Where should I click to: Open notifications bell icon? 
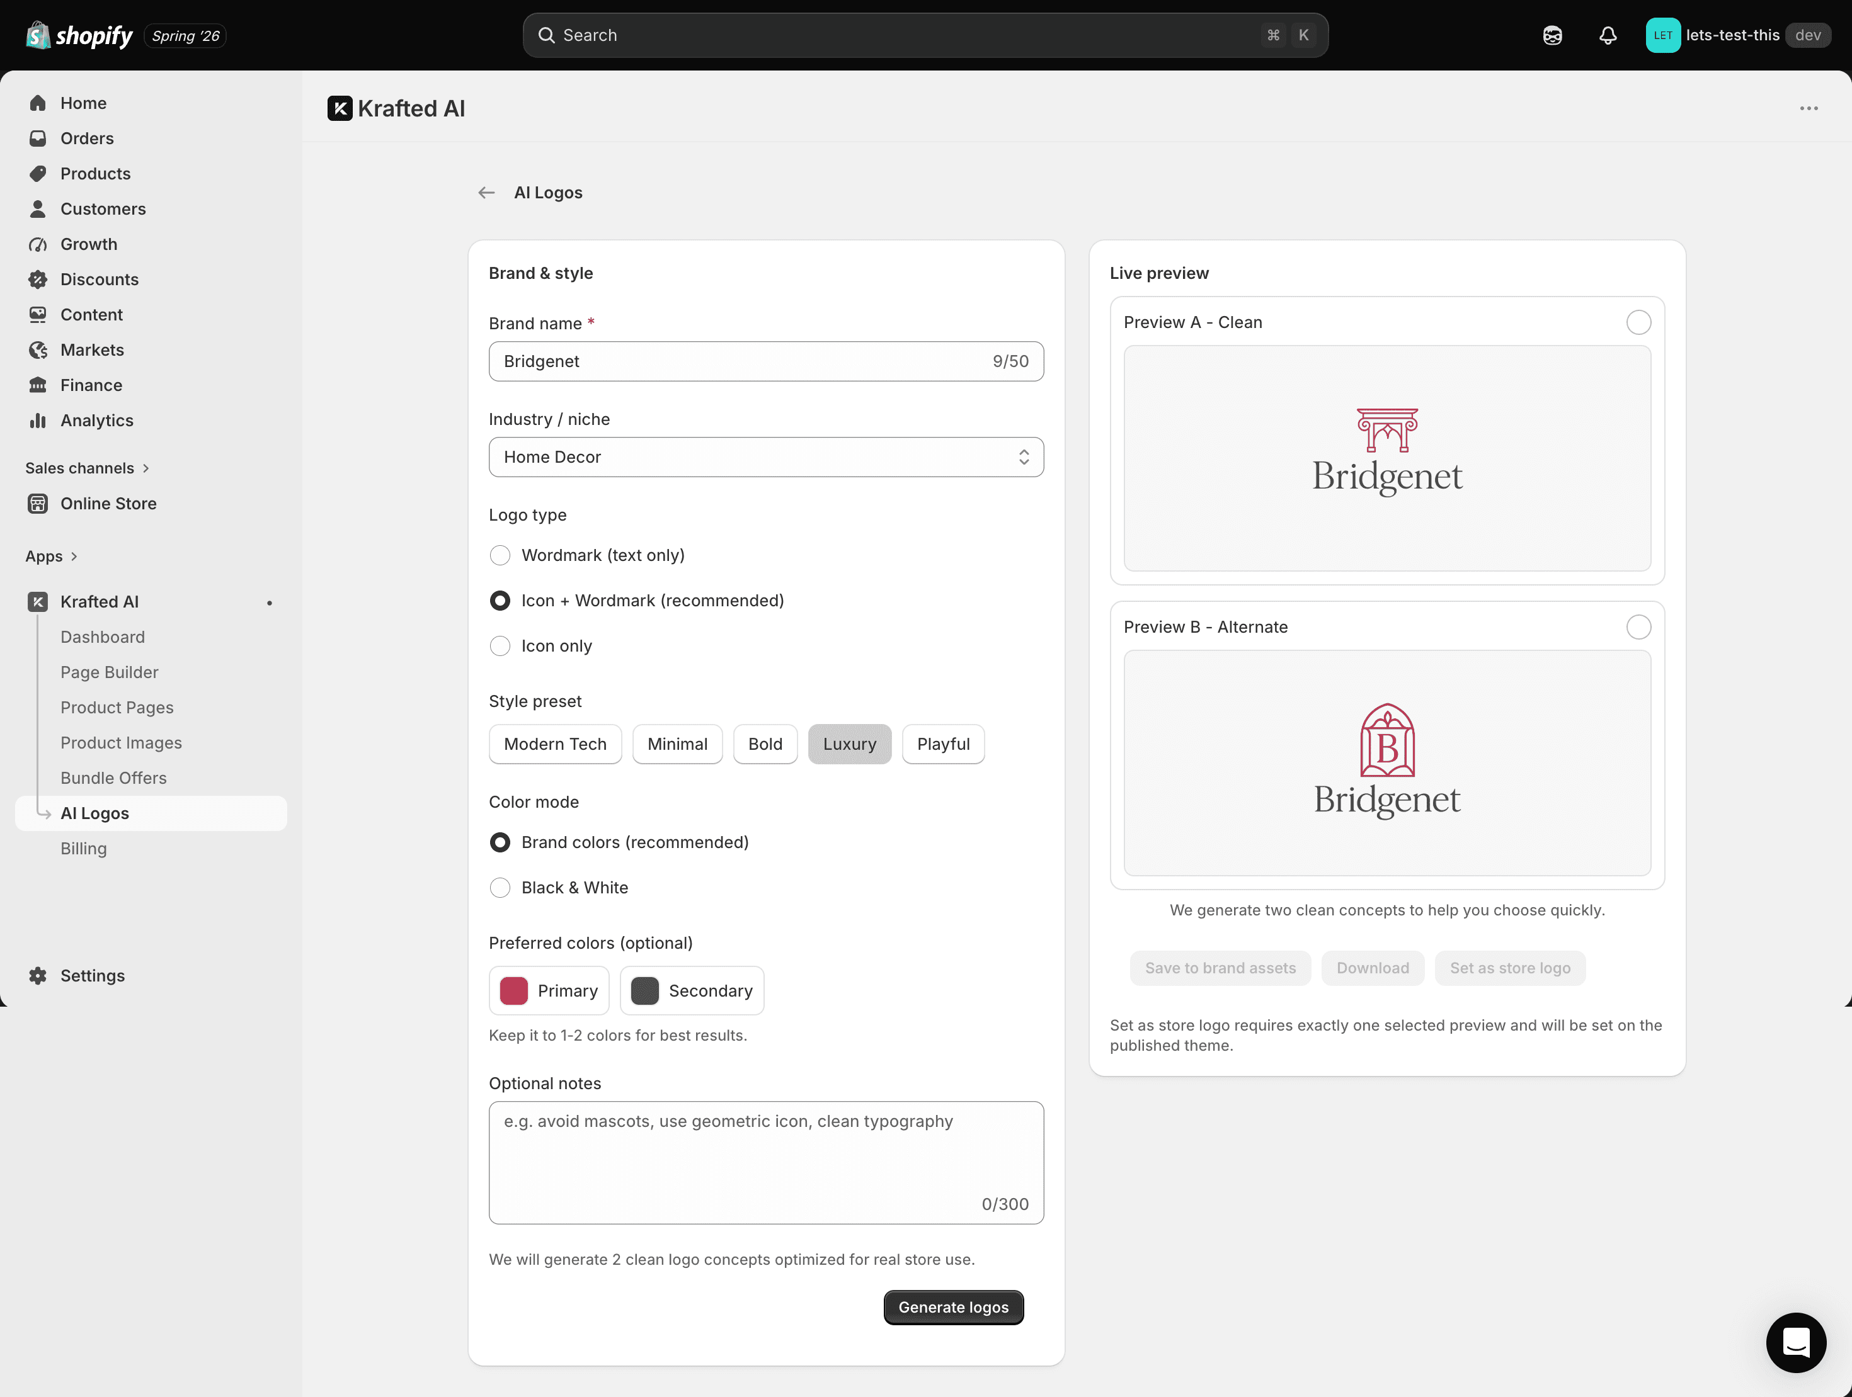pyautogui.click(x=1608, y=35)
